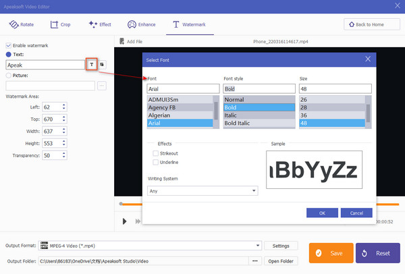Click the Font style input field
This screenshot has height=274, width=405.
click(259, 89)
